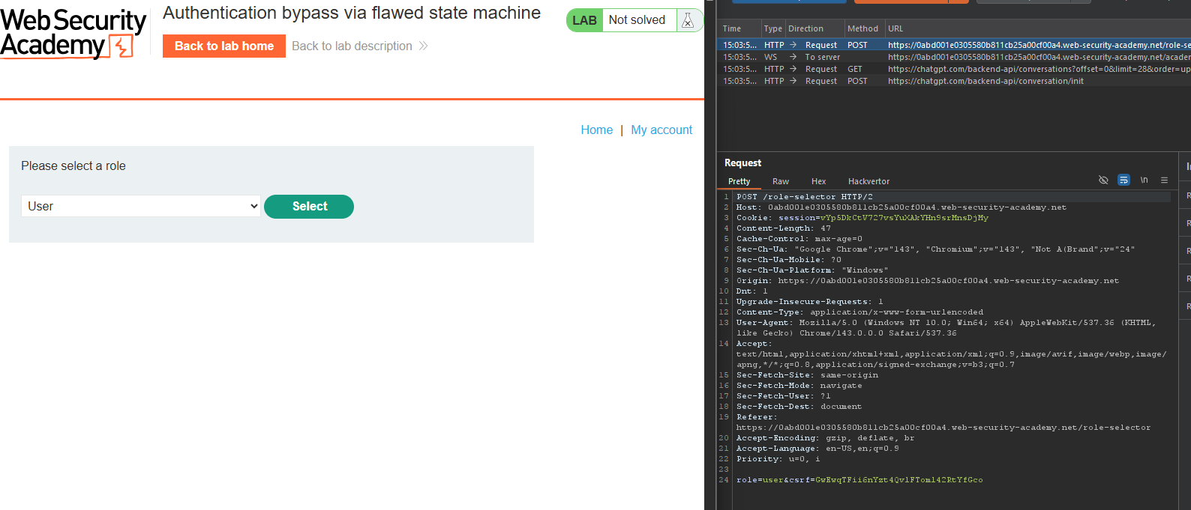1191x510 pixels.
Task: Click the POST /role-selector HTTP/2 line
Action: click(x=804, y=197)
